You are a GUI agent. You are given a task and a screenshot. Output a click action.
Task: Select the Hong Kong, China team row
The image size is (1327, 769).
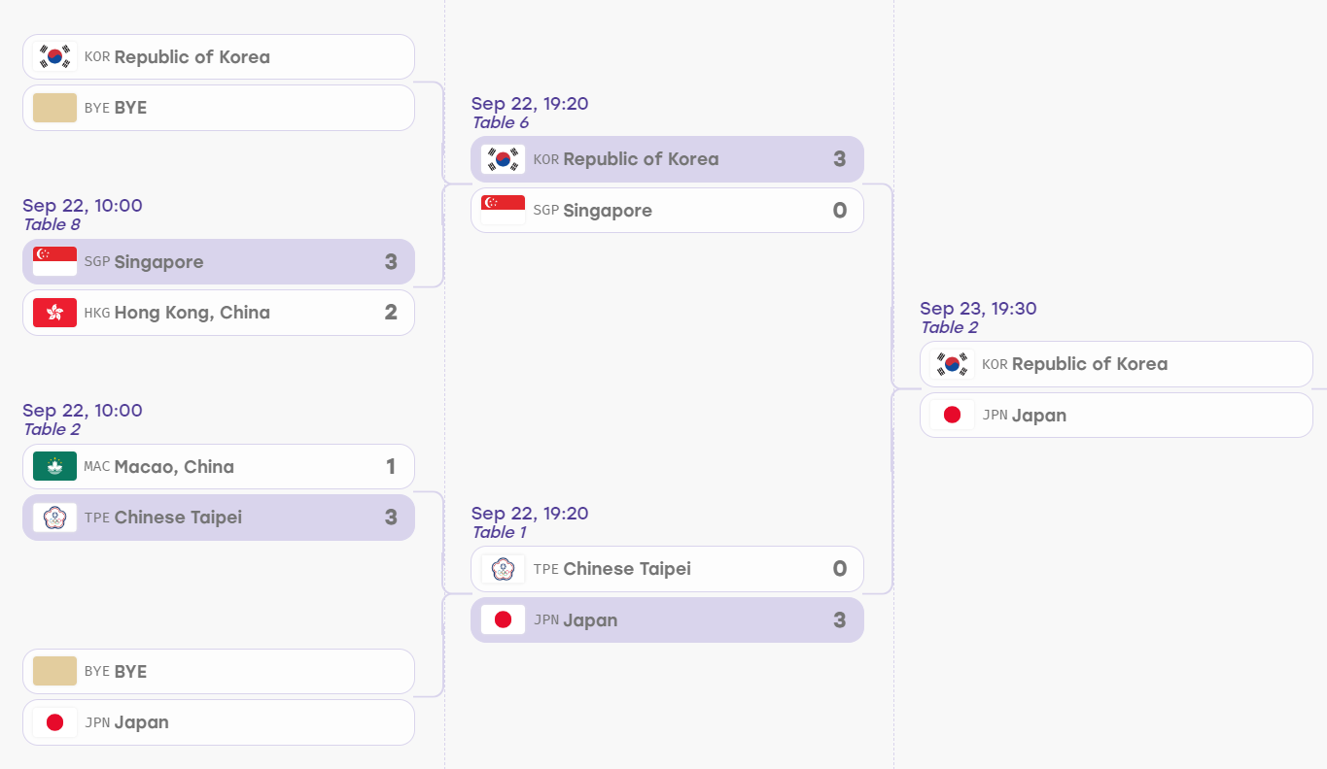(x=219, y=313)
